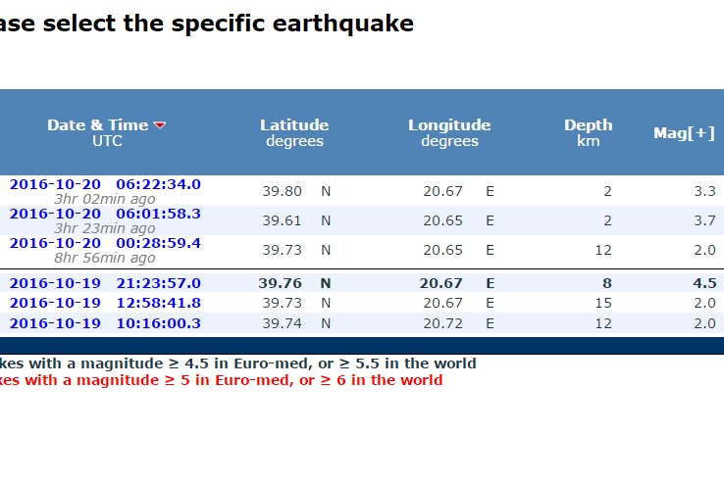This screenshot has width=724, height=484.
Task: Sort table by Date & Time header
Action: (x=98, y=125)
